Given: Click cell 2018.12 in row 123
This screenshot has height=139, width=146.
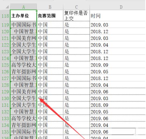Looking at the screenshot, I should 118,51.
